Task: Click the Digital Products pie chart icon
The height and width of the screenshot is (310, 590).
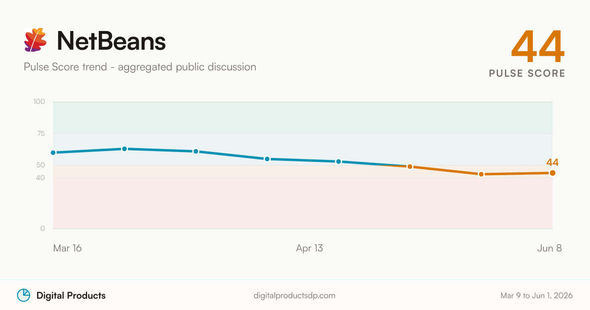Action: (24, 295)
